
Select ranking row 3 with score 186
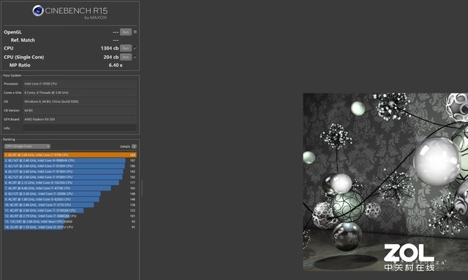[x=70, y=166]
